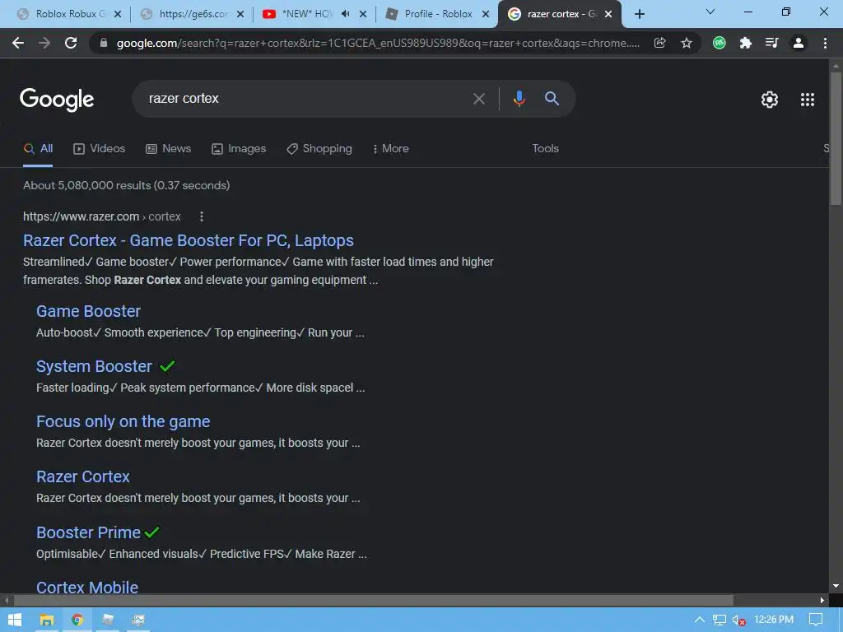Viewport: 843px width, 632px height.
Task: Click the razer cortex search field
Action: (301, 99)
